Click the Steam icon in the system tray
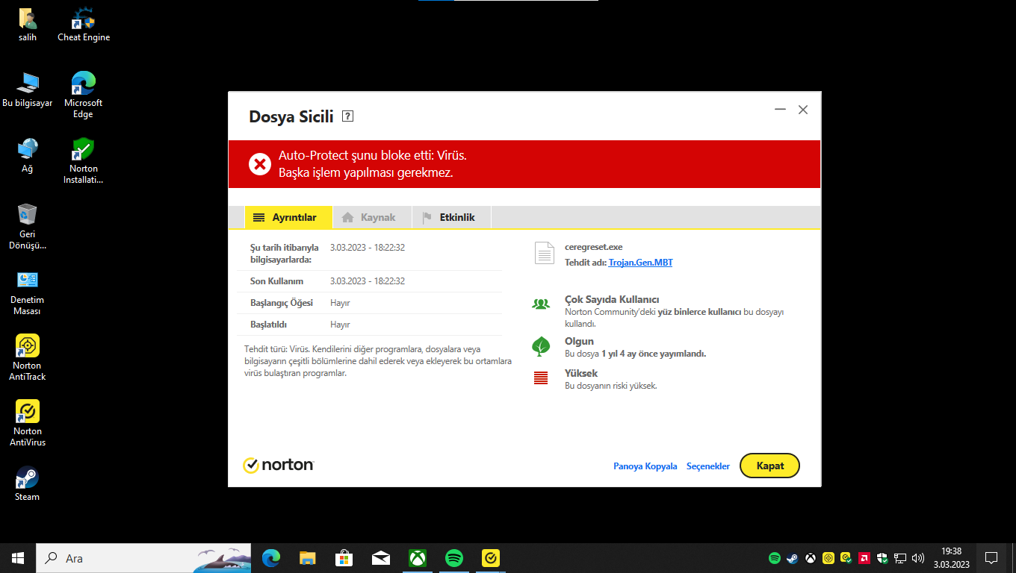This screenshot has height=573, width=1016. click(793, 558)
